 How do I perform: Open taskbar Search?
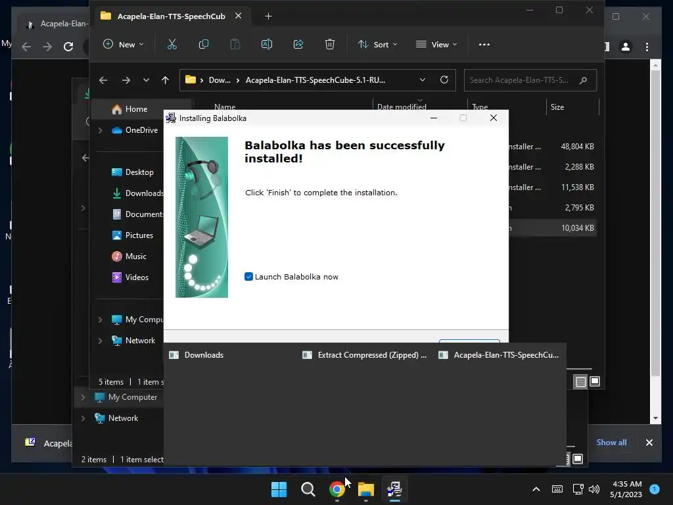[308, 489]
